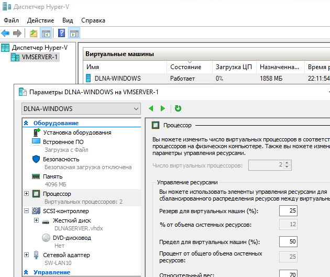The height and width of the screenshot is (277, 330).
Task: Select Диспетчер Hyper-V root tree node
Action: pyautogui.click(x=40, y=48)
